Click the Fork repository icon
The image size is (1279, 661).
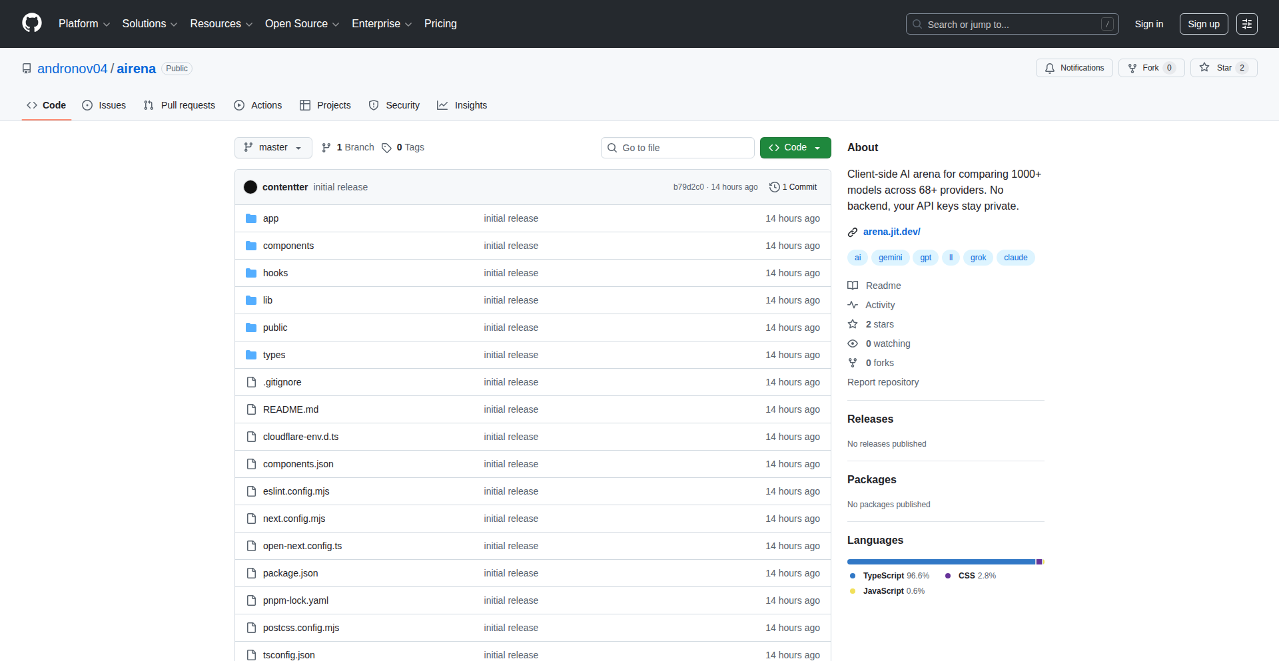tap(1132, 68)
